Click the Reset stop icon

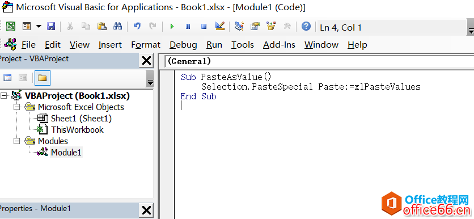pos(204,27)
